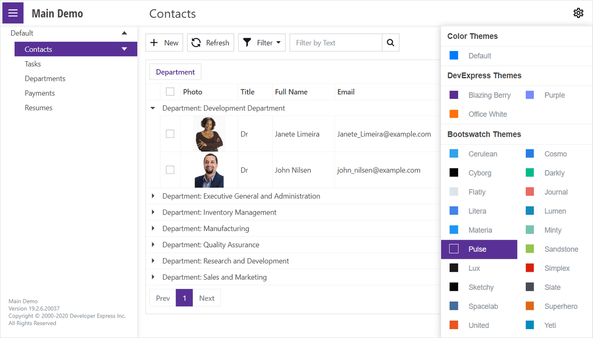
Task: Apply the Flatly theme
Action: [479, 192]
